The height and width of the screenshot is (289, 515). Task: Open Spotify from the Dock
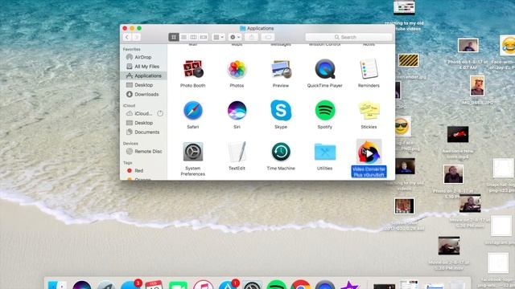click(276, 285)
